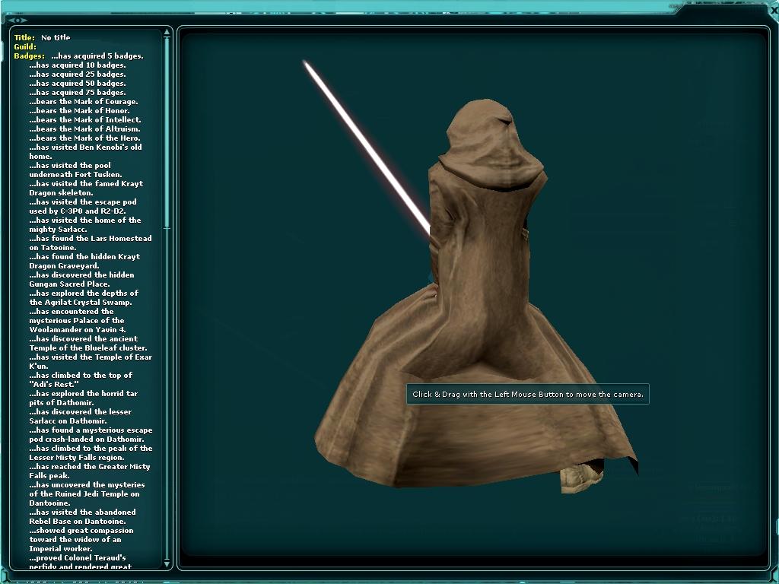Select the Temple of Exar K'un badge
The width and height of the screenshot is (779, 584).
click(x=91, y=361)
